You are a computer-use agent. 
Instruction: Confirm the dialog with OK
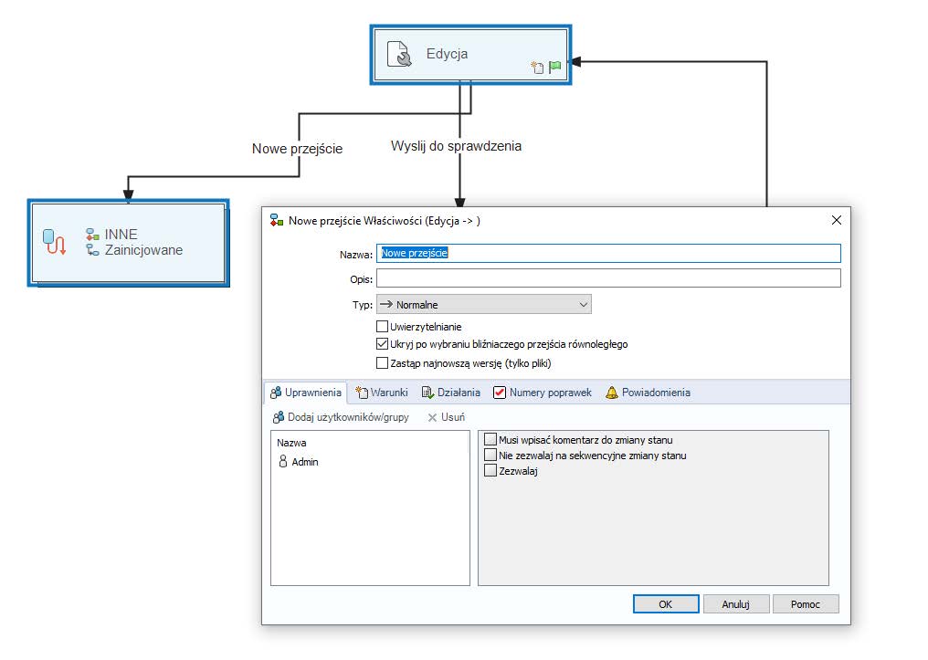click(x=665, y=603)
